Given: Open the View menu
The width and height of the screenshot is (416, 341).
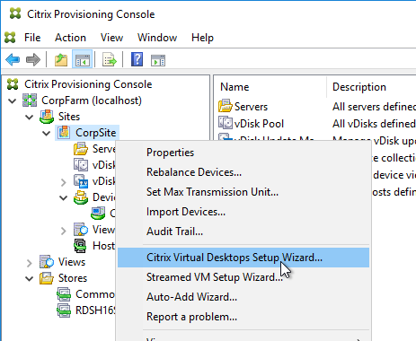Looking at the screenshot, I should point(111,38).
